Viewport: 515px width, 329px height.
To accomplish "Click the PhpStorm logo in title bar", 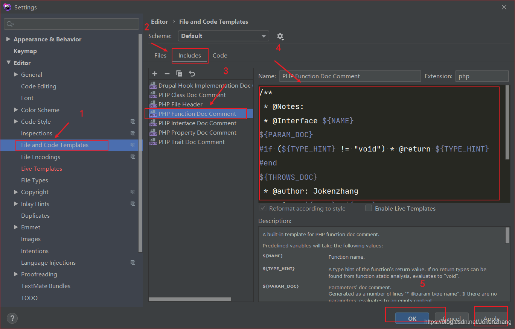I will click(7, 7).
